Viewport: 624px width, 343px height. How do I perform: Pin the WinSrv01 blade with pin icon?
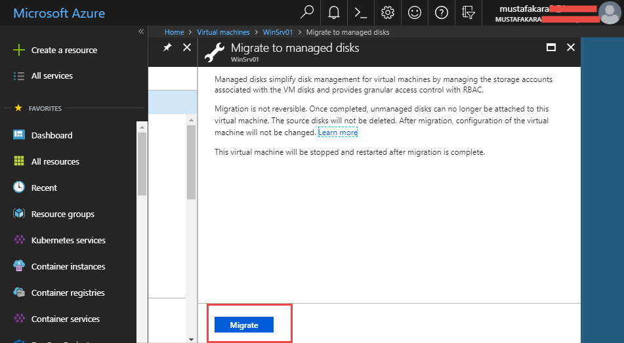point(167,47)
